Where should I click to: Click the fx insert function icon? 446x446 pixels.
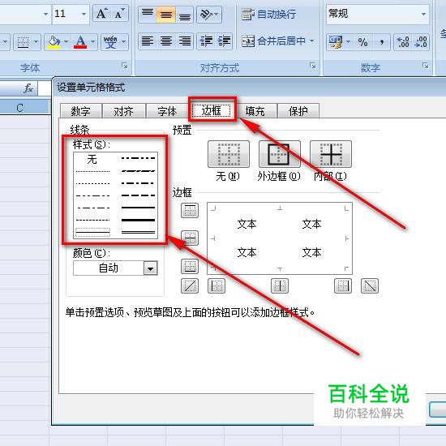point(28,88)
